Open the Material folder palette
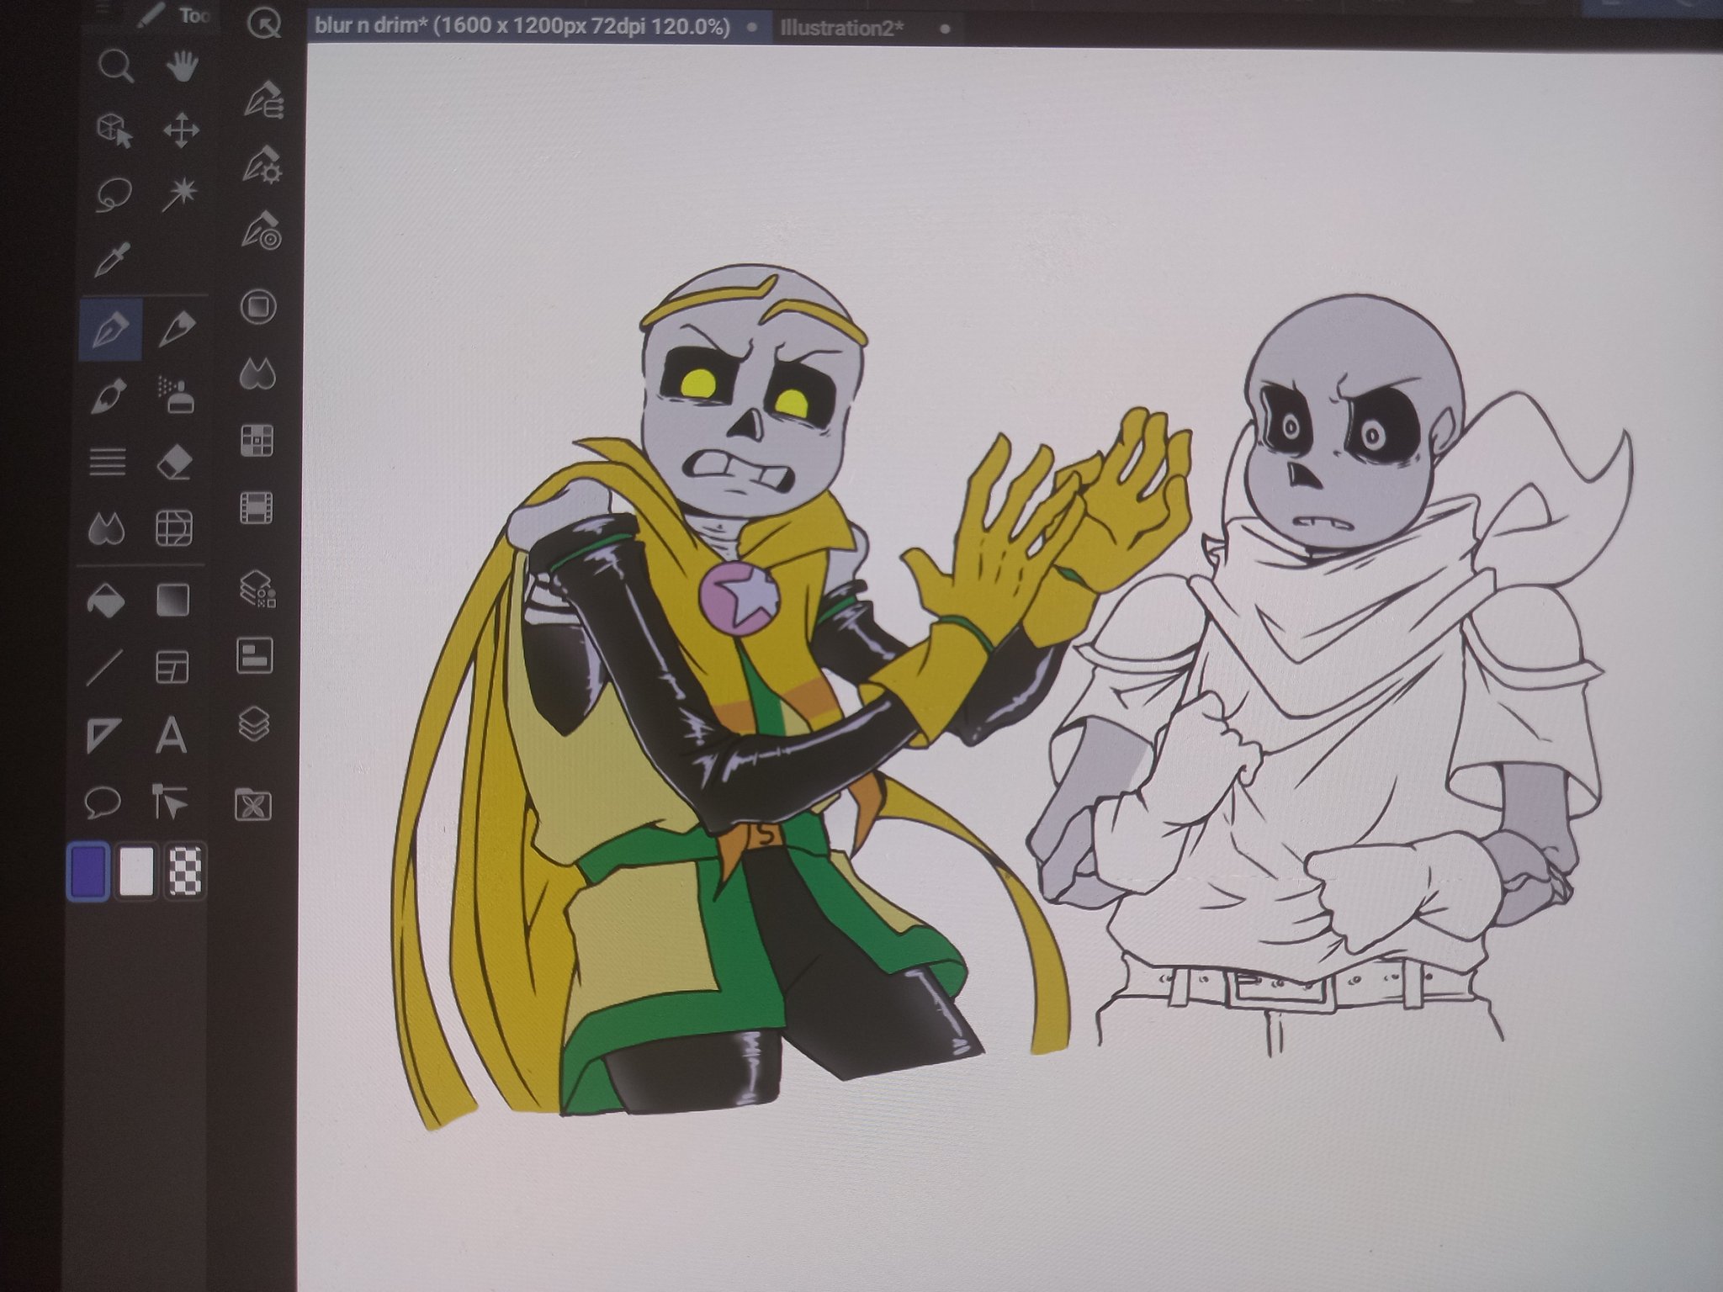Screen dimensions: 1723x1292 click(253, 805)
